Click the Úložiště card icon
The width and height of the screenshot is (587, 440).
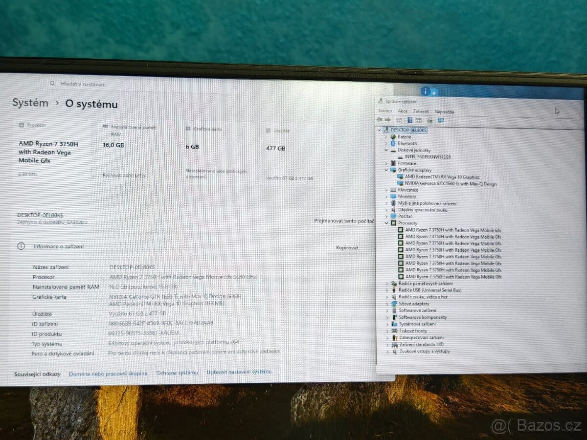269,131
